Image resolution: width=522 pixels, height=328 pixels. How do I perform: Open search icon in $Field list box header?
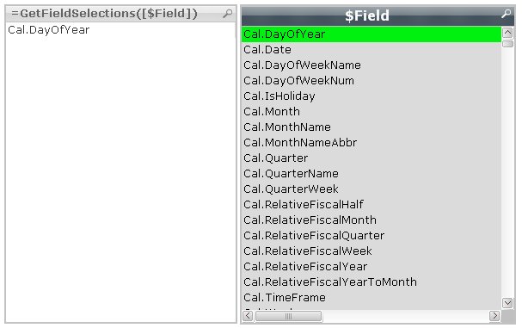(x=506, y=14)
